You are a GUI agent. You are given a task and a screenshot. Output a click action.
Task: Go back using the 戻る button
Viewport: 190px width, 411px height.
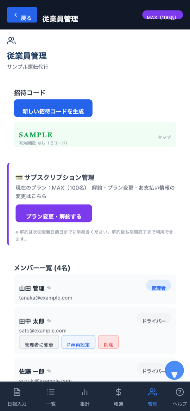coord(22,15)
